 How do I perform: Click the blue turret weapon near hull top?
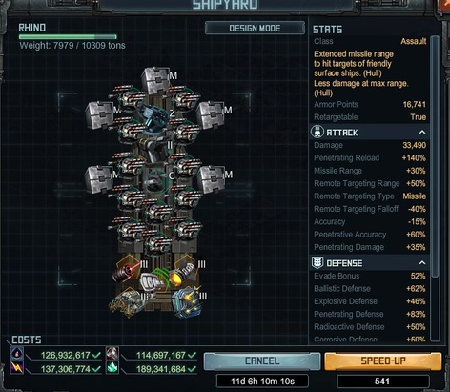(x=152, y=116)
